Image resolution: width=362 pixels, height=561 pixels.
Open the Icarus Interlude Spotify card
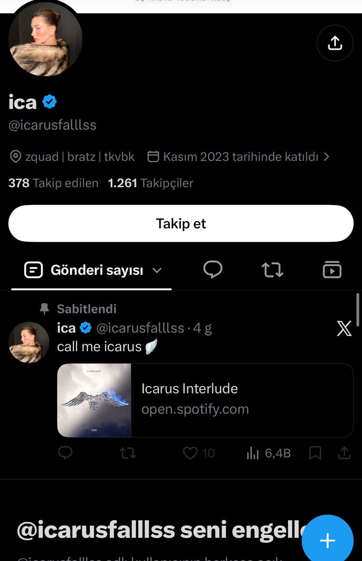tap(205, 401)
